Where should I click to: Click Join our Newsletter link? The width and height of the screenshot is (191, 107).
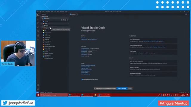pos(86,74)
